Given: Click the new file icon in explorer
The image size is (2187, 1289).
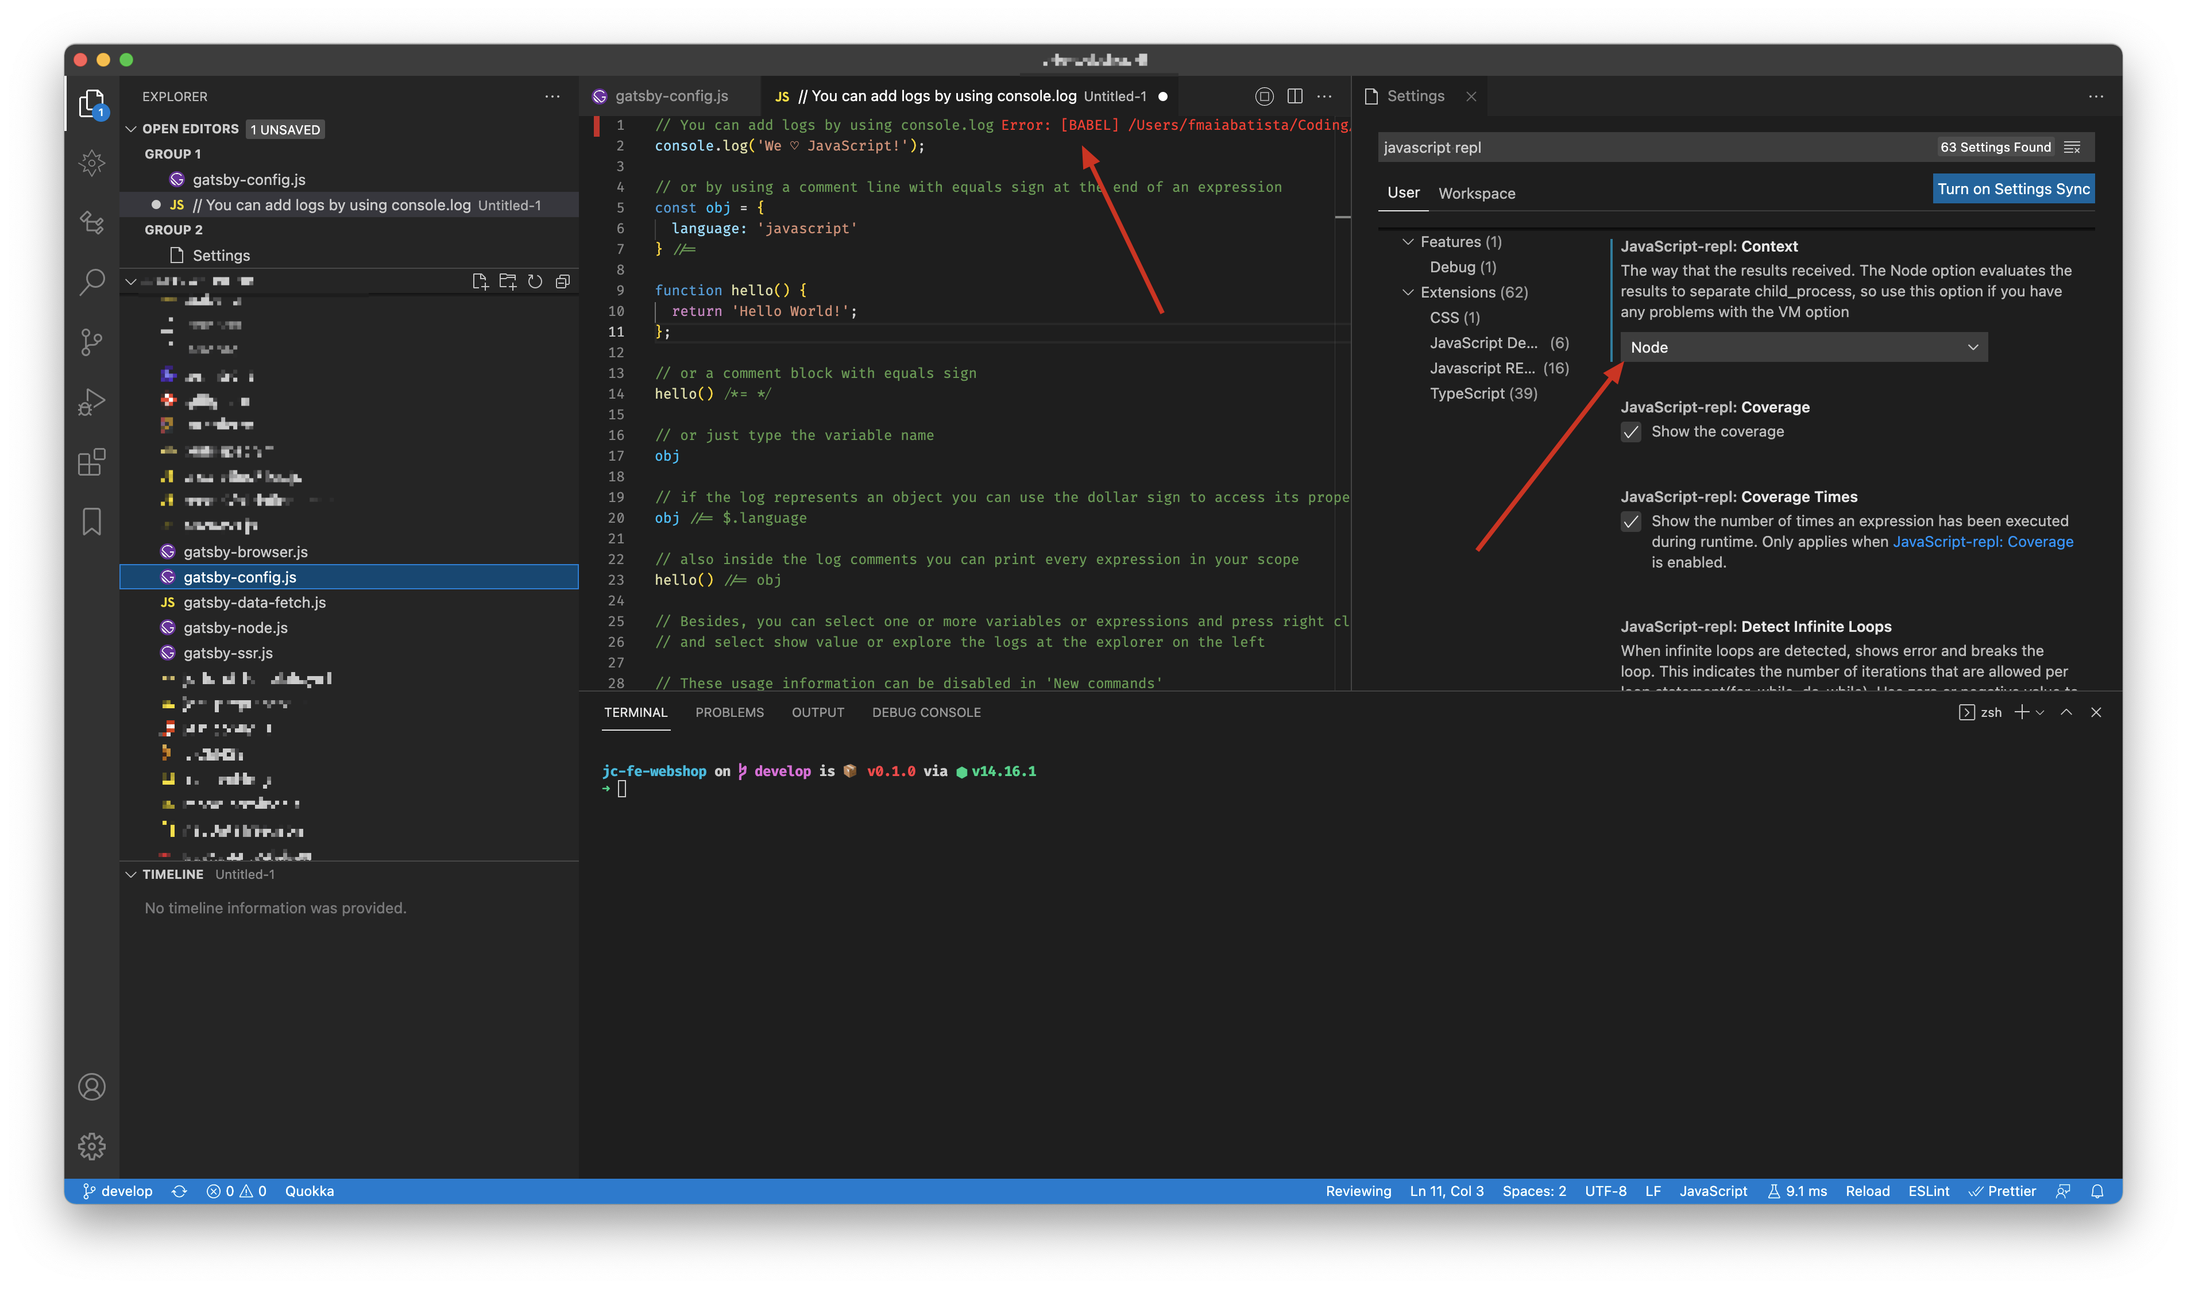Looking at the screenshot, I should [479, 281].
